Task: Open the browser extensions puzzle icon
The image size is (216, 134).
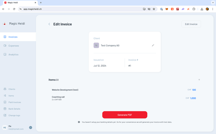Action: (x=194, y=9)
